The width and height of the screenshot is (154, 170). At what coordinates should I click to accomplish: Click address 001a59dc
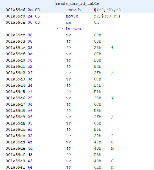[x=15, y=136]
